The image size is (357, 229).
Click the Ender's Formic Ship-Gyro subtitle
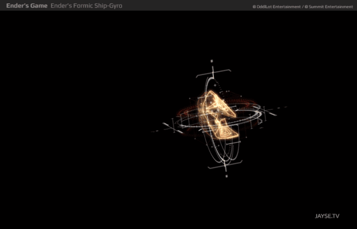coord(86,5)
